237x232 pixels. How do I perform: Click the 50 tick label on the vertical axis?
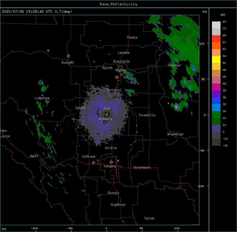(203, 79)
